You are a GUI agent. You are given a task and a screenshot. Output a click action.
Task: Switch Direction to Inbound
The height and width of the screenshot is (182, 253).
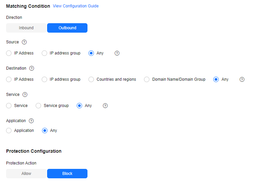[x=26, y=28]
